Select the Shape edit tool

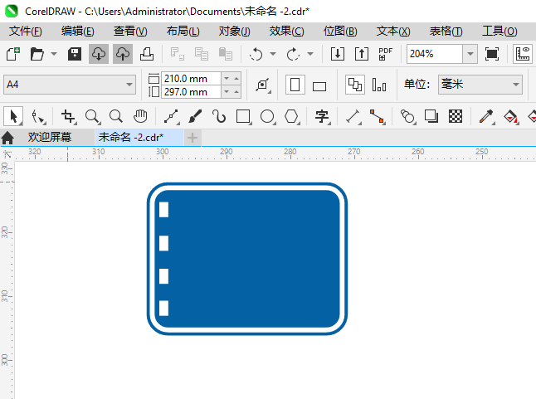pos(38,116)
